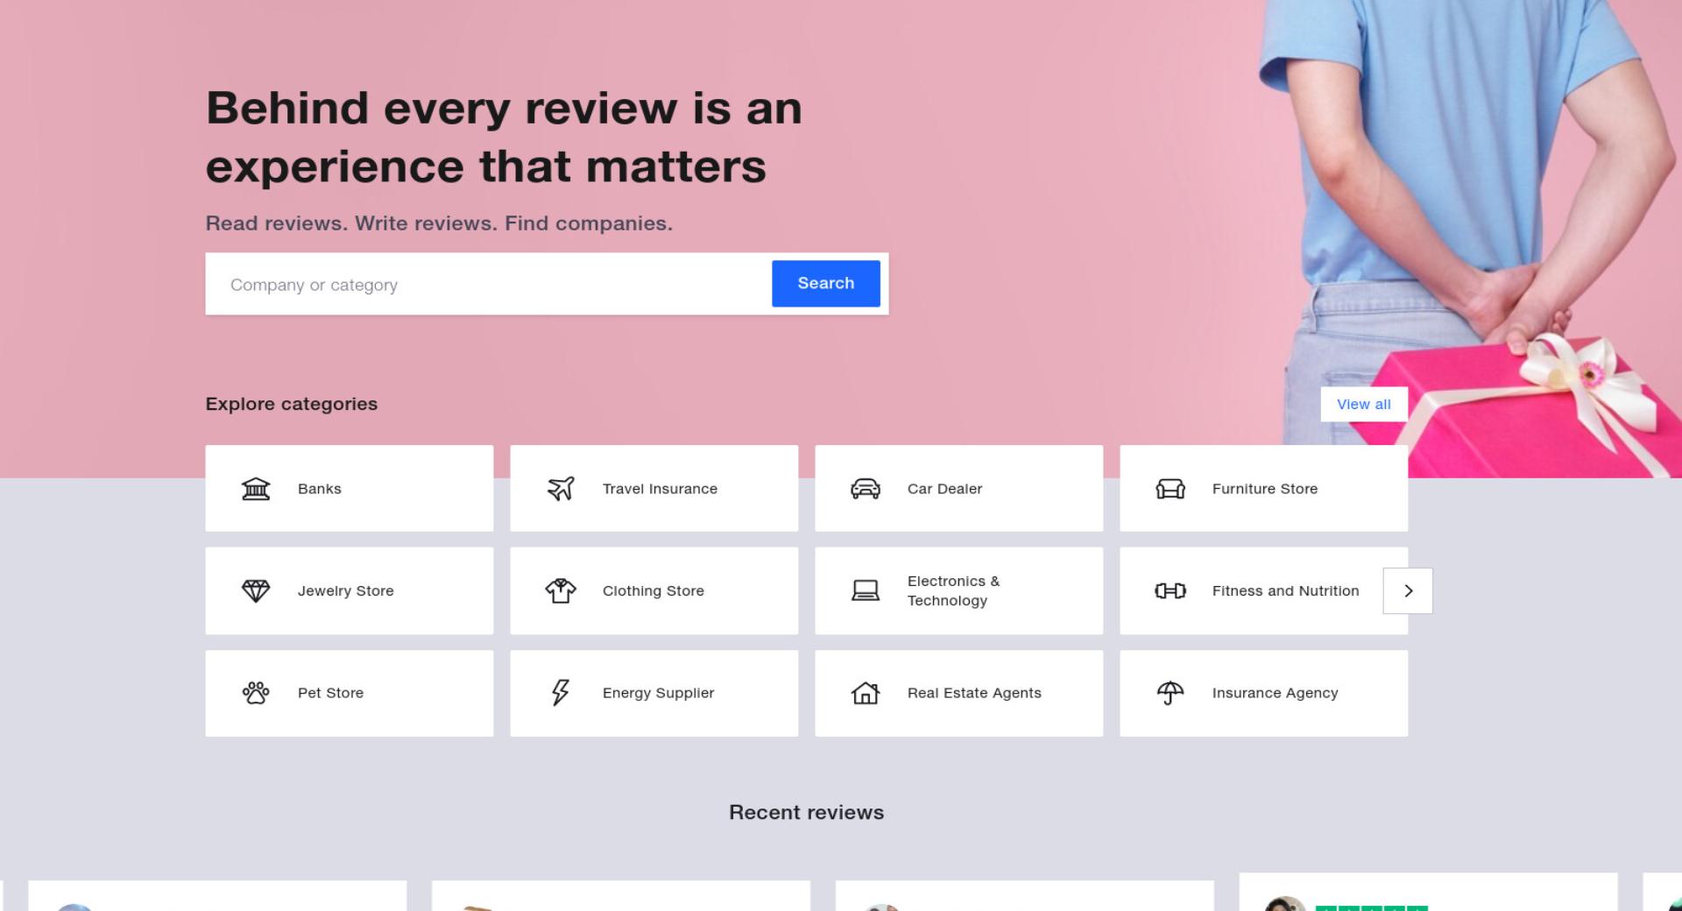Click the Explore categories heading

coord(292,404)
